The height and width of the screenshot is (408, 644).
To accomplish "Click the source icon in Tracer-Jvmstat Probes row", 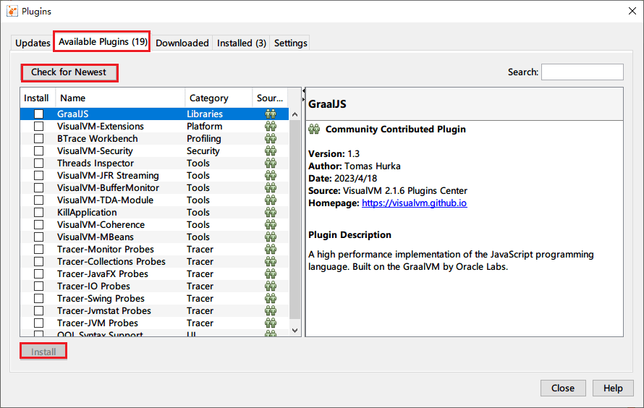I will coord(270,311).
